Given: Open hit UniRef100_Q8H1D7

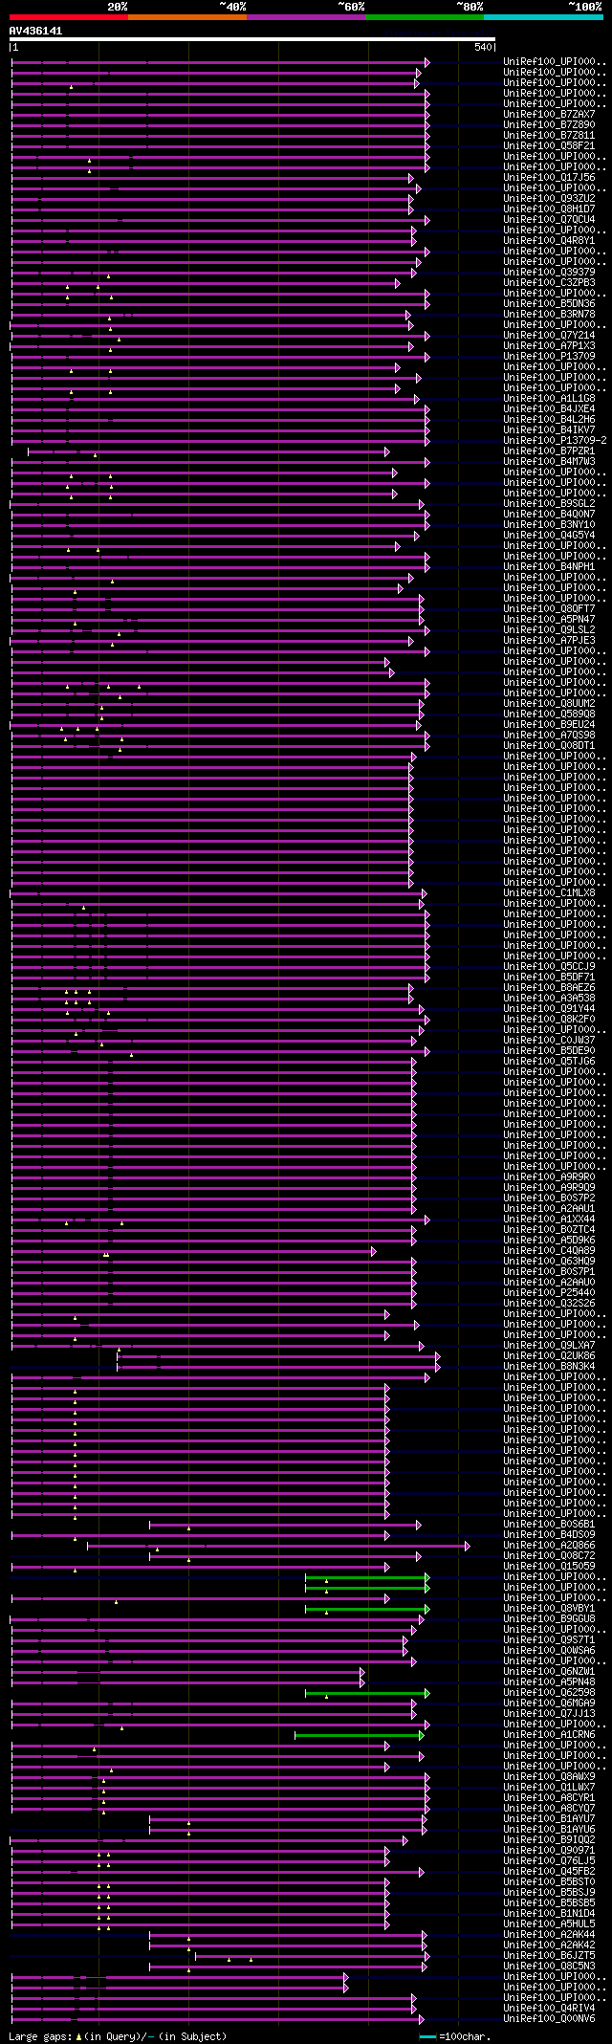Looking at the screenshot, I should coord(549,209).
